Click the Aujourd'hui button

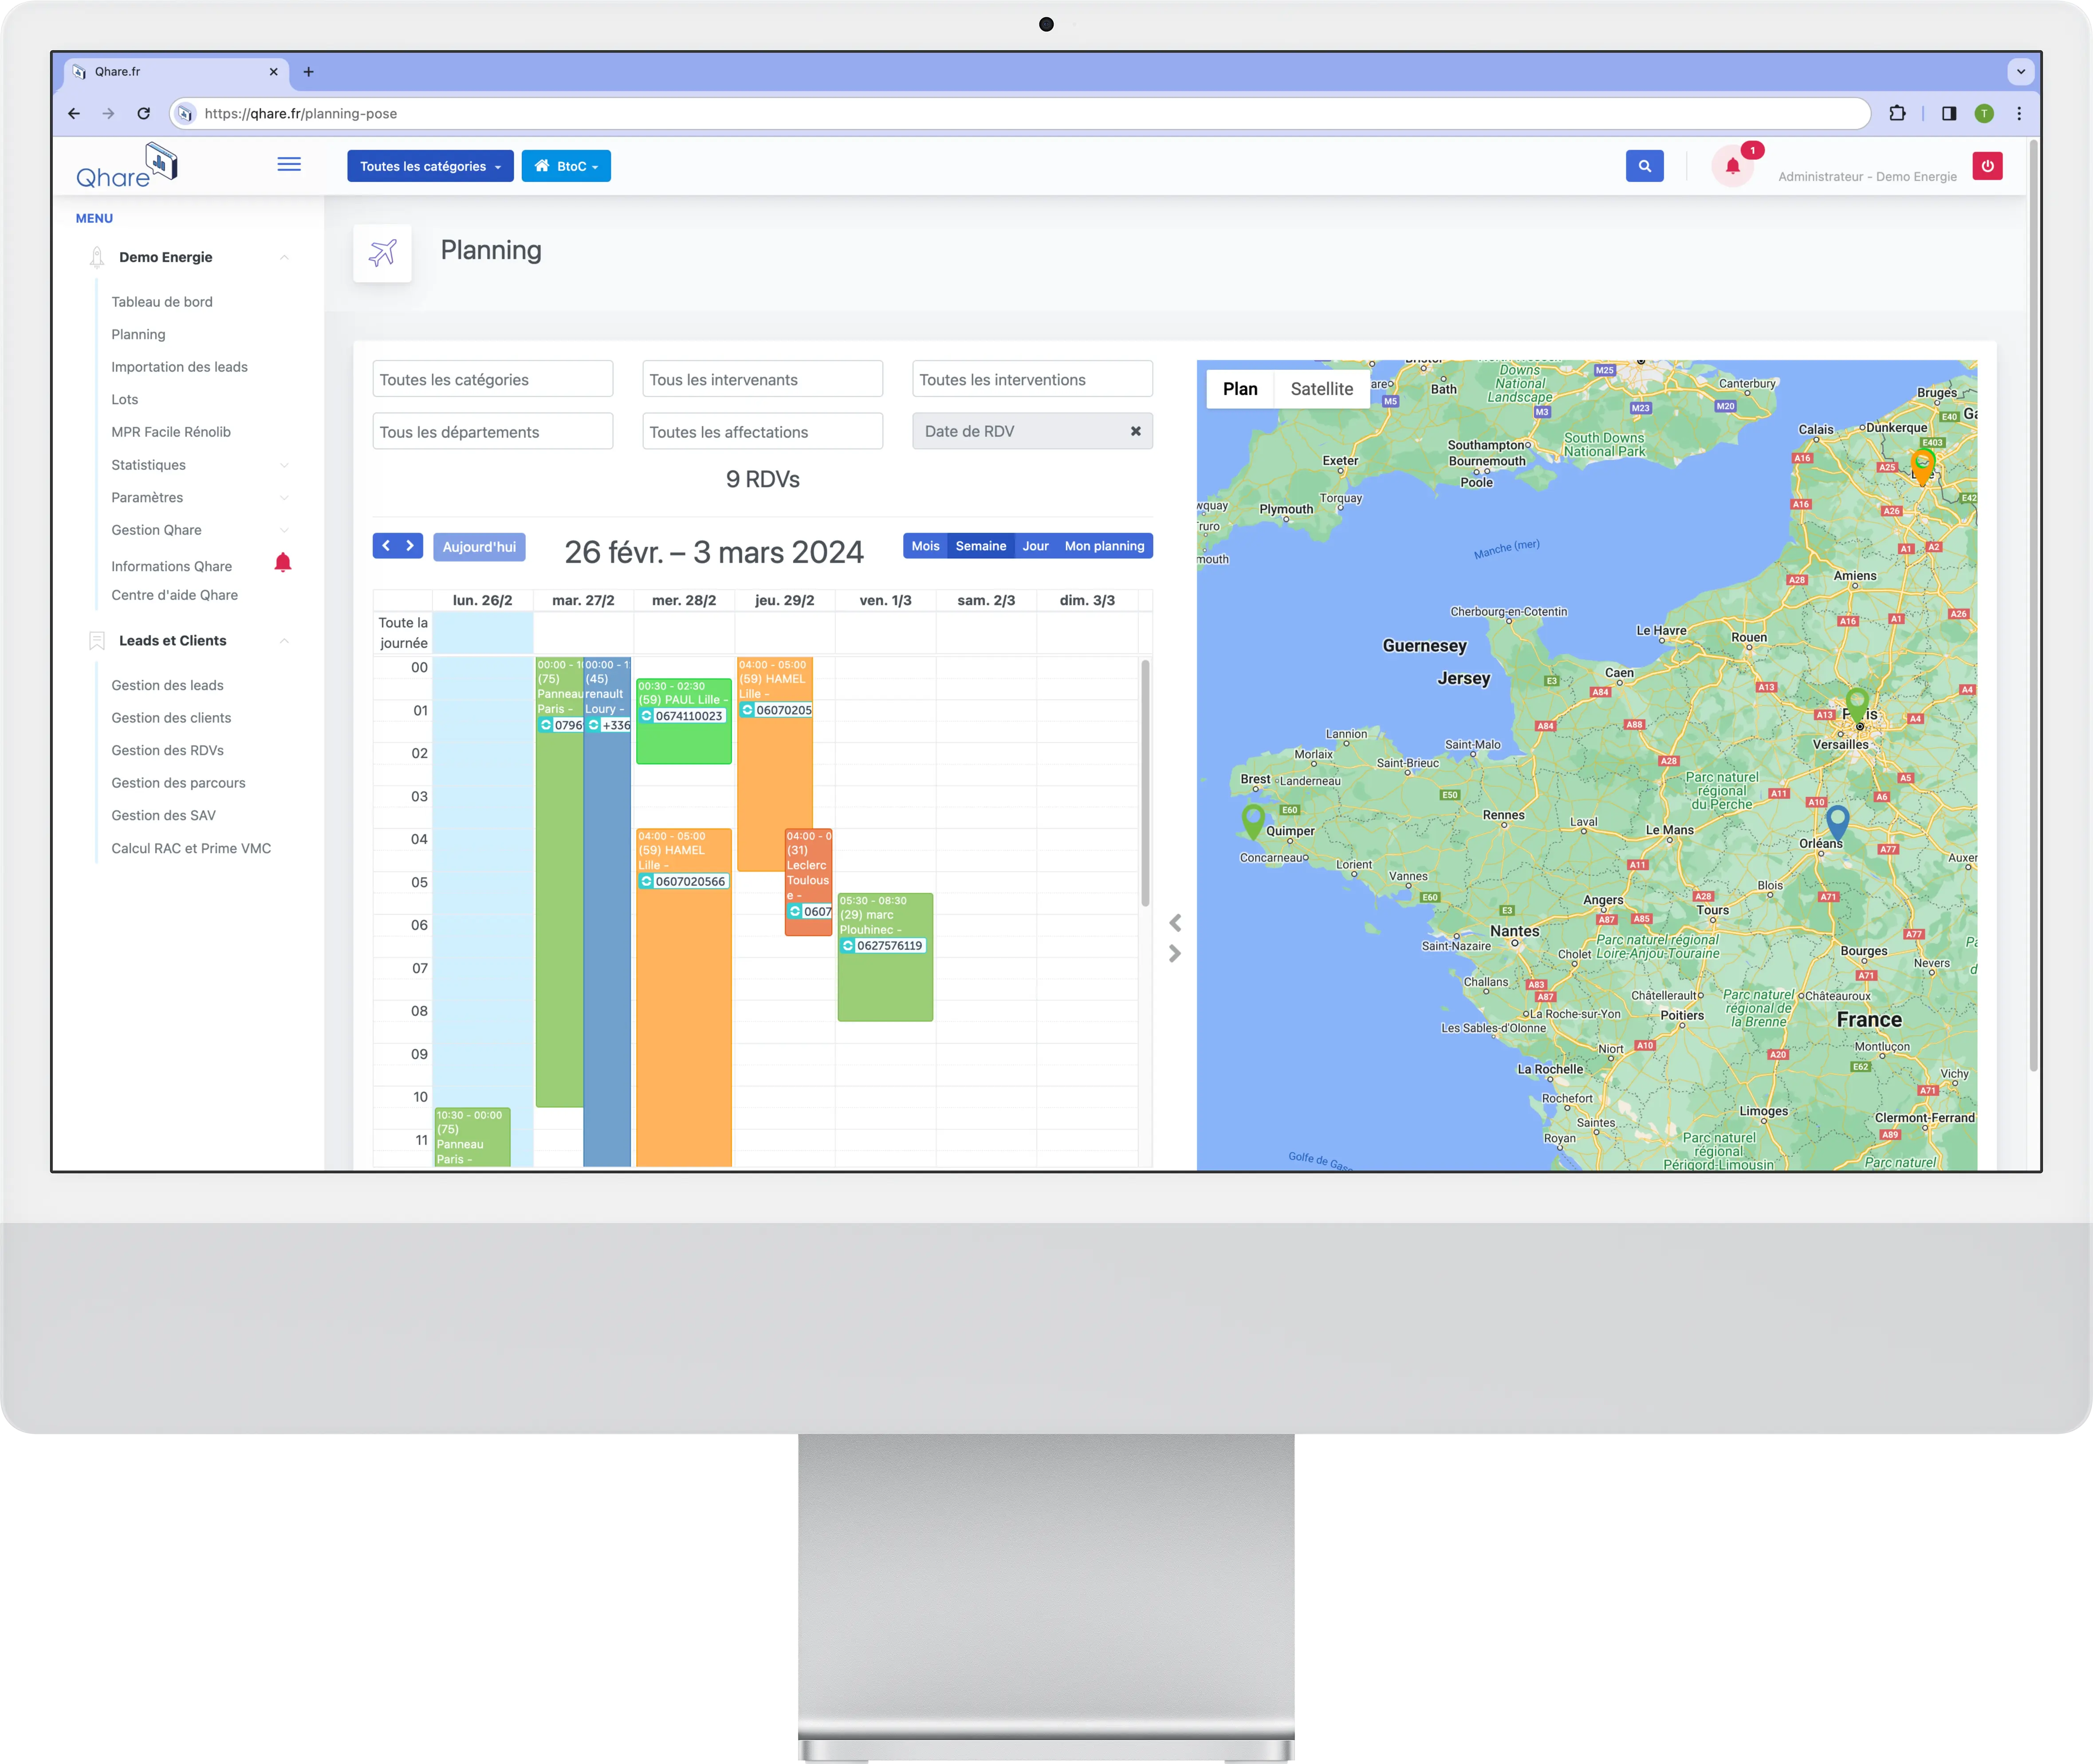click(479, 547)
